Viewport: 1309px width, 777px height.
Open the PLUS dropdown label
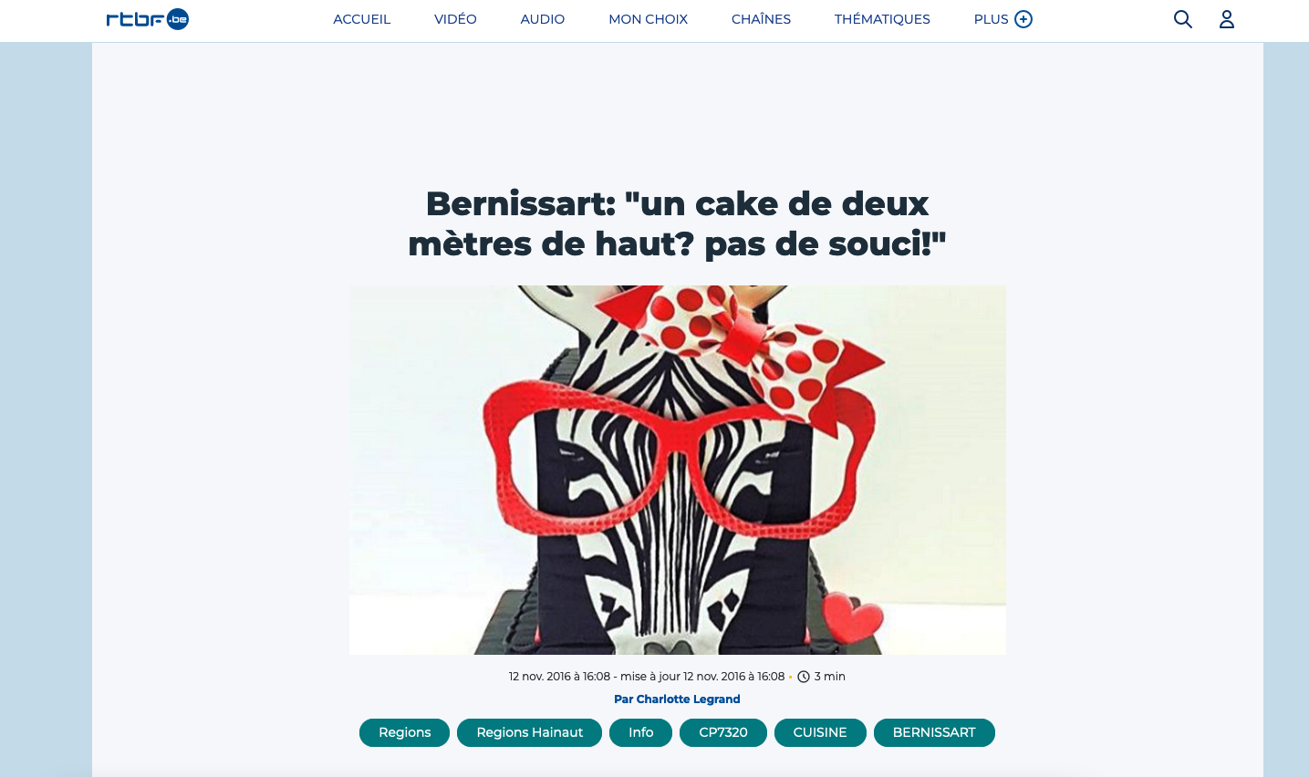pyautogui.click(x=992, y=19)
